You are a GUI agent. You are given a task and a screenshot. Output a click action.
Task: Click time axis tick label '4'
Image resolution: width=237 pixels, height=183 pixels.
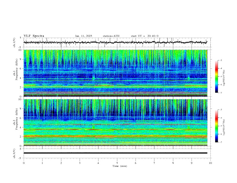[x=98, y=163]
